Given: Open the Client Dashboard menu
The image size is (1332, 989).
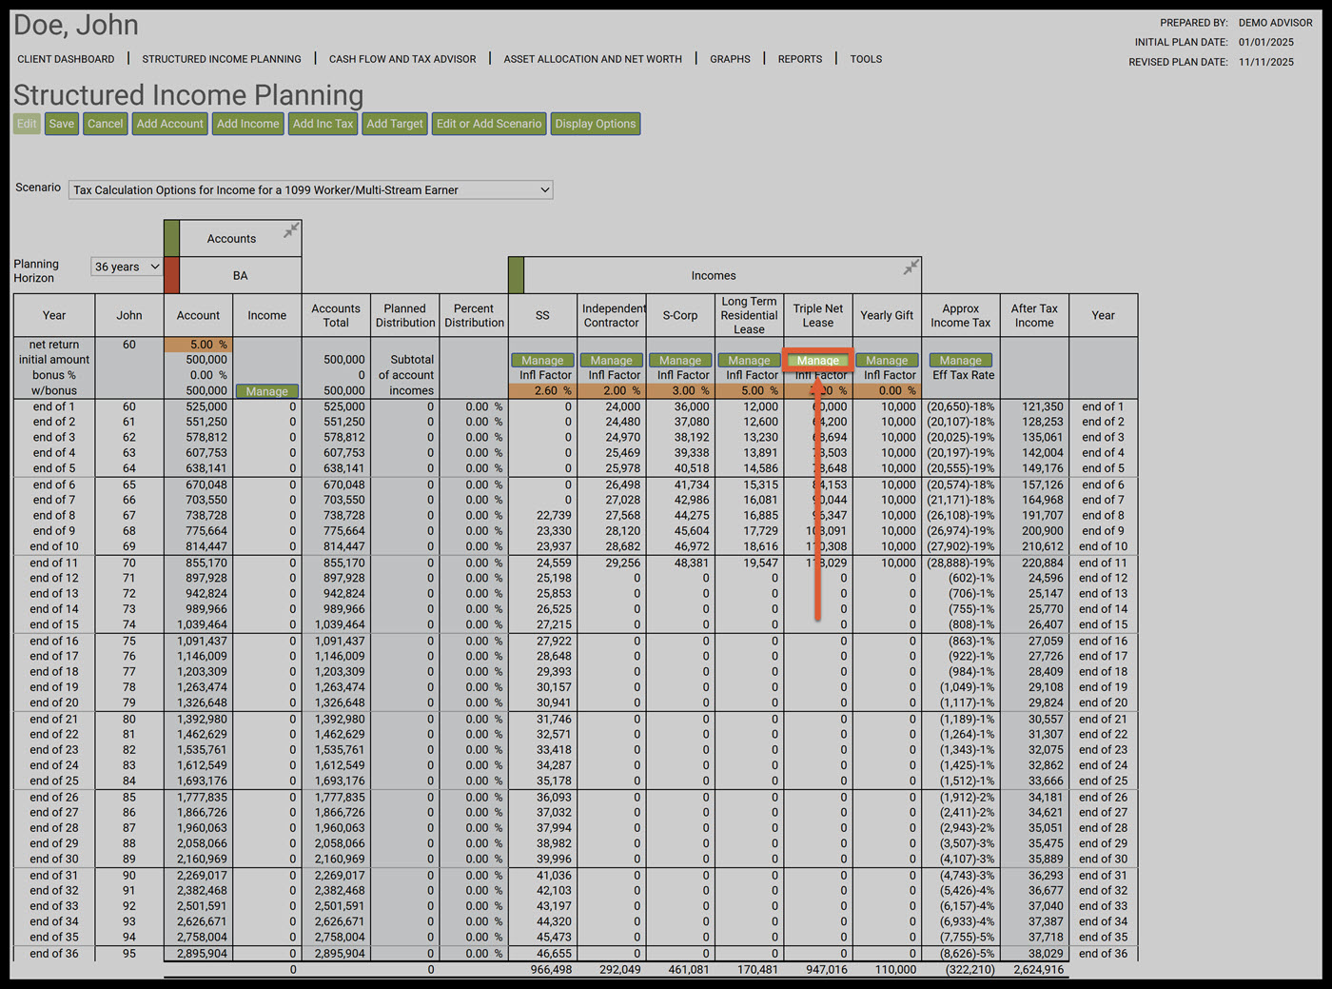Looking at the screenshot, I should pos(66,59).
